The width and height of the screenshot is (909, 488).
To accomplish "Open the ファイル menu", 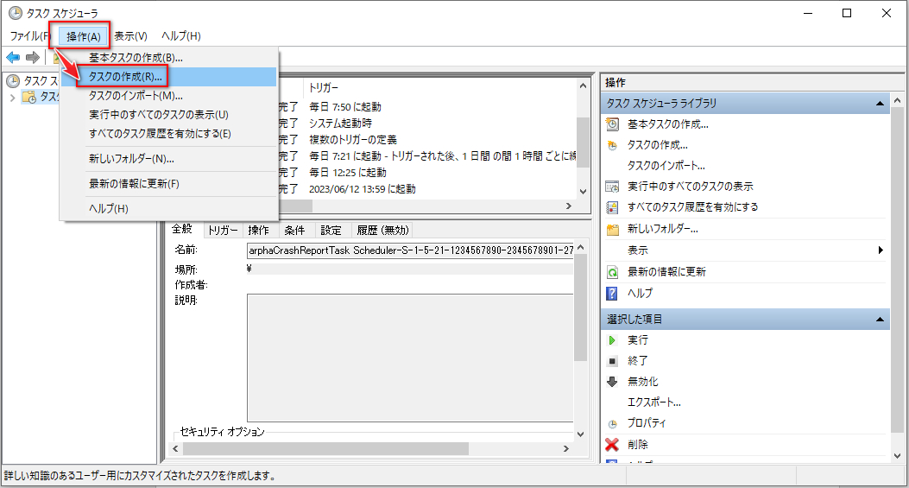I will click(x=29, y=36).
